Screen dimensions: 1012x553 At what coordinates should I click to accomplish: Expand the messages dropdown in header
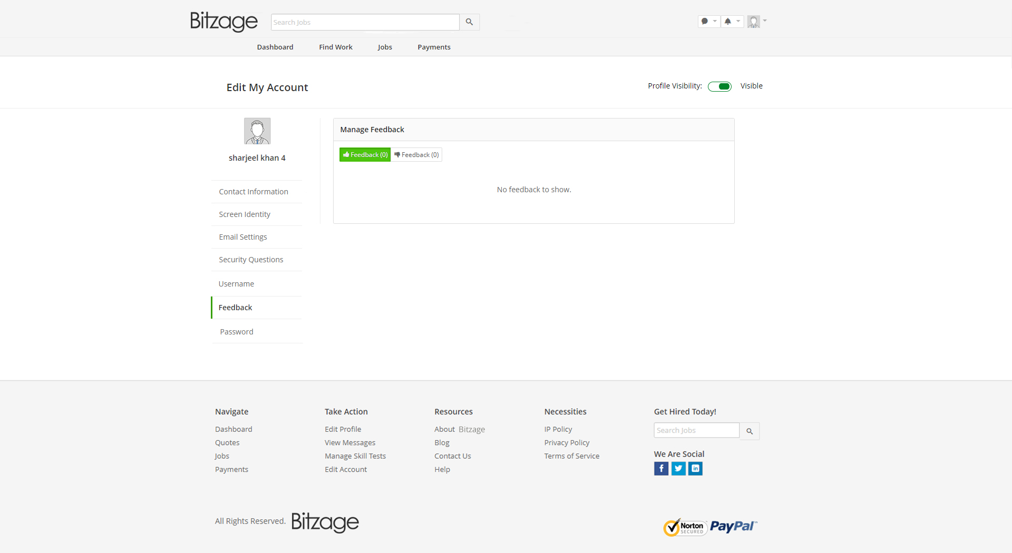708,22
